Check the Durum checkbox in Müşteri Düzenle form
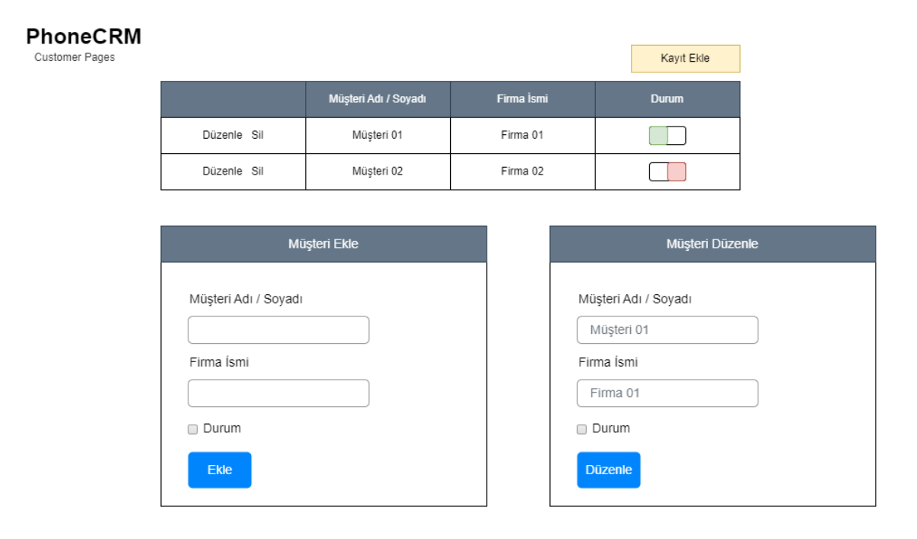Image resolution: width=917 pixels, height=539 pixels. pos(581,428)
